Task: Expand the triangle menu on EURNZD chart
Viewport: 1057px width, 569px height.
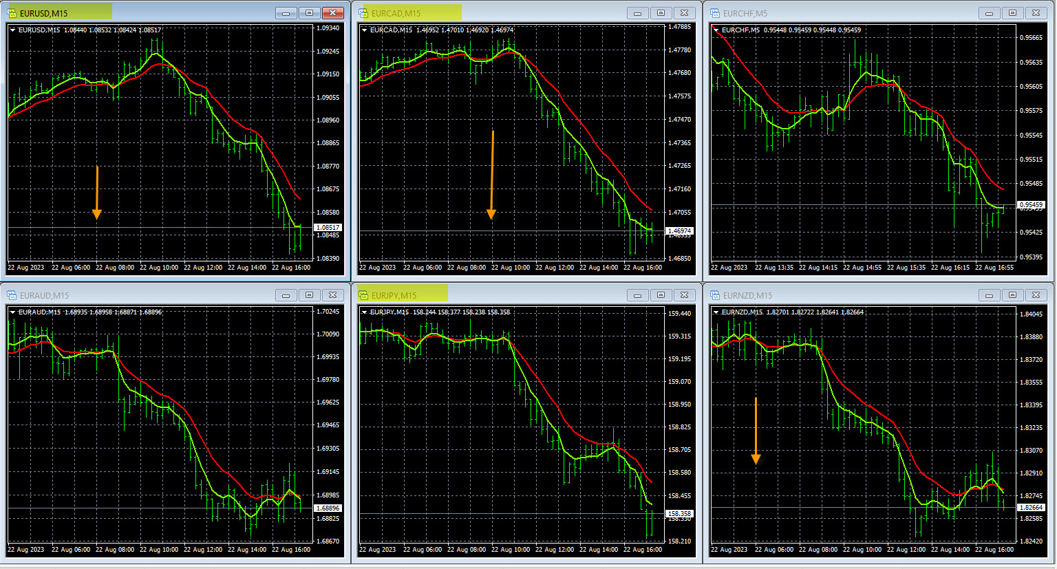Action: click(x=716, y=312)
